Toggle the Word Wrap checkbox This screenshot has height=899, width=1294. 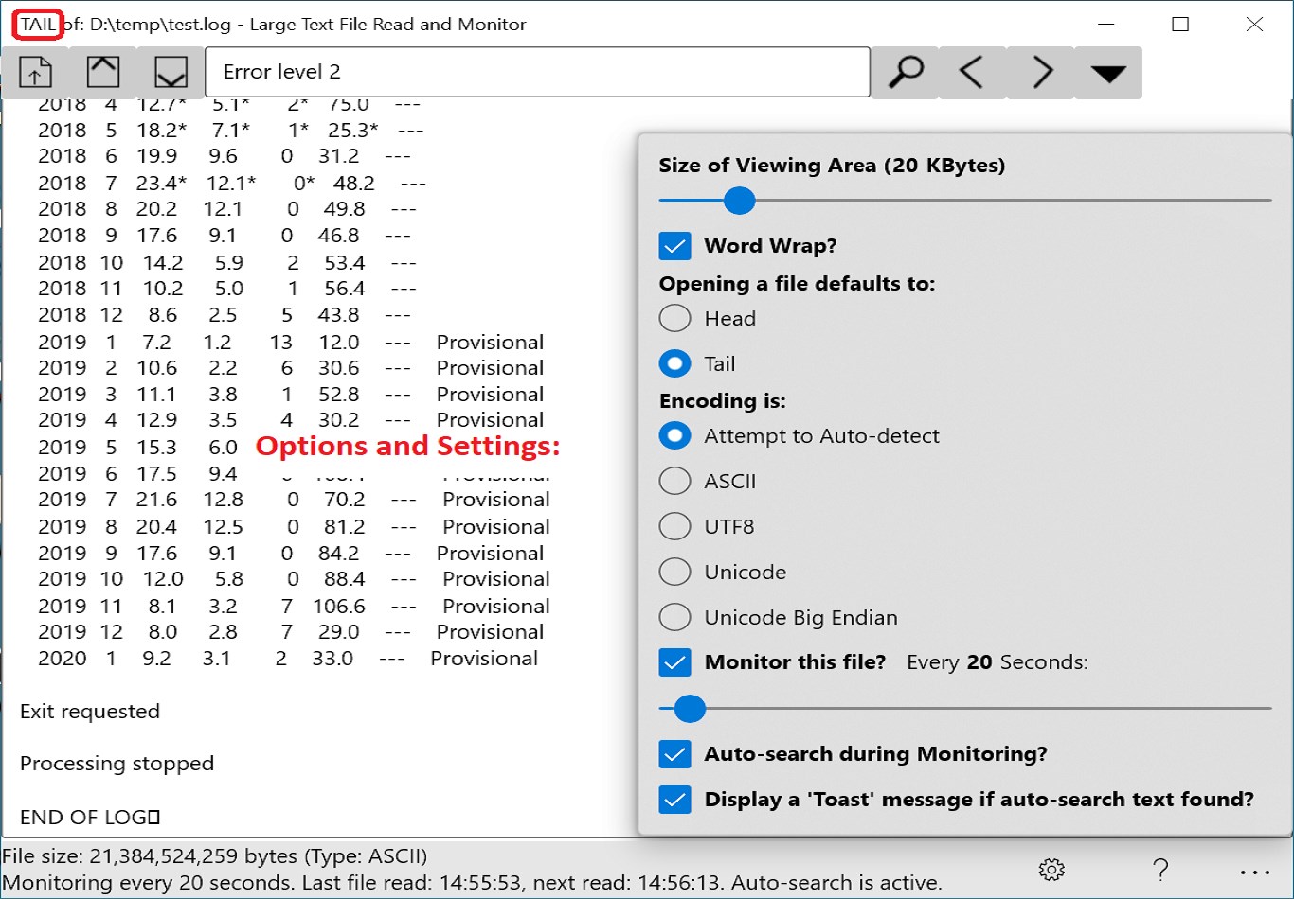[674, 246]
